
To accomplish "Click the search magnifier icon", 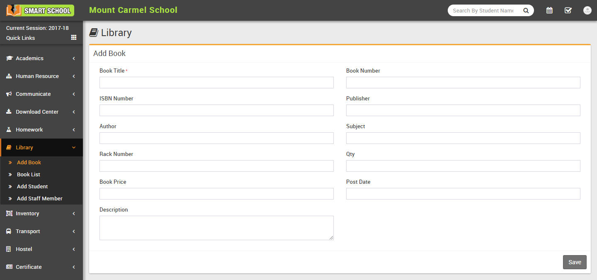I will [526, 11].
